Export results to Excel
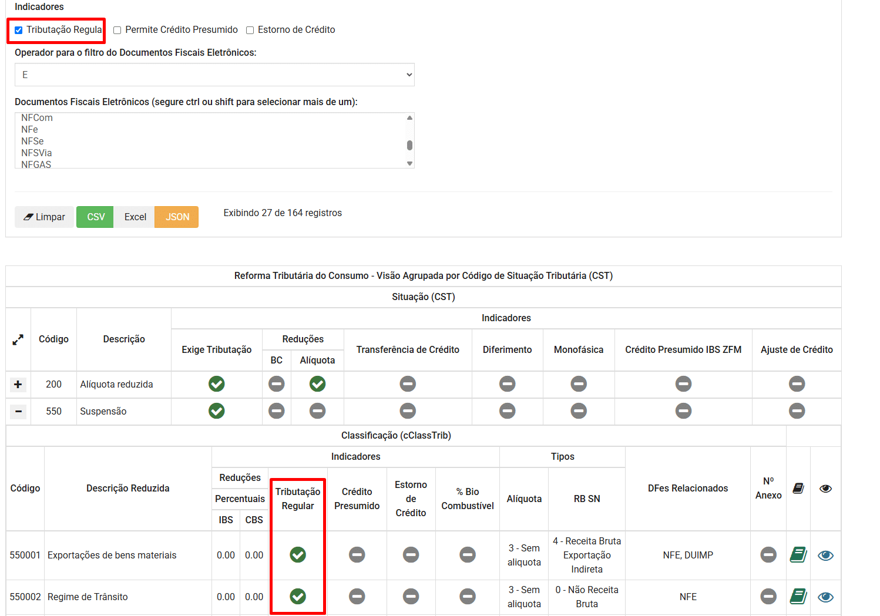Image resolution: width=880 pixels, height=616 pixels. (x=135, y=217)
